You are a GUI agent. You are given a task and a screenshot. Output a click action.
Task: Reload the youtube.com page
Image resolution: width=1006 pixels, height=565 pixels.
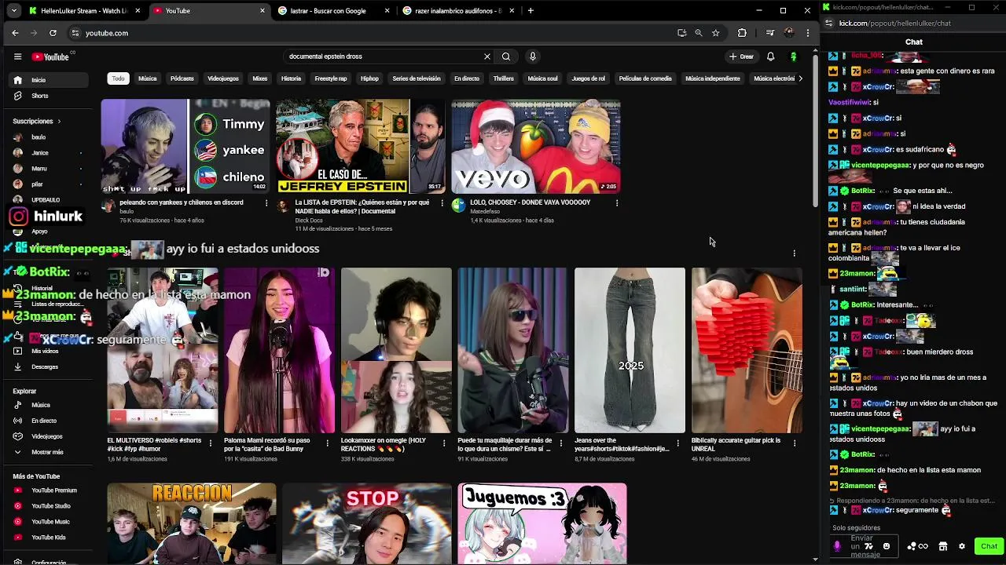tap(53, 33)
